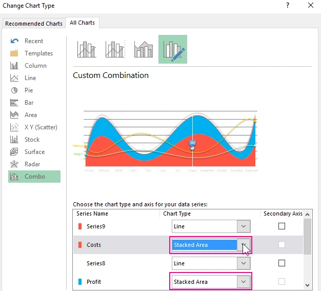Open the chart type dropdown for Series9
321x291 pixels.
pyautogui.click(x=244, y=226)
